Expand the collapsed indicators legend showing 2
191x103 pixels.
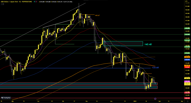point(2,4)
